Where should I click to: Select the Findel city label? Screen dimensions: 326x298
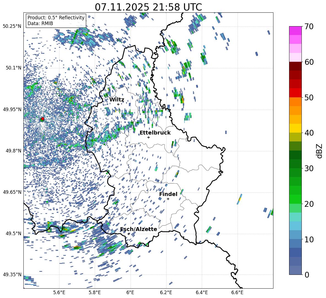click(x=168, y=194)
